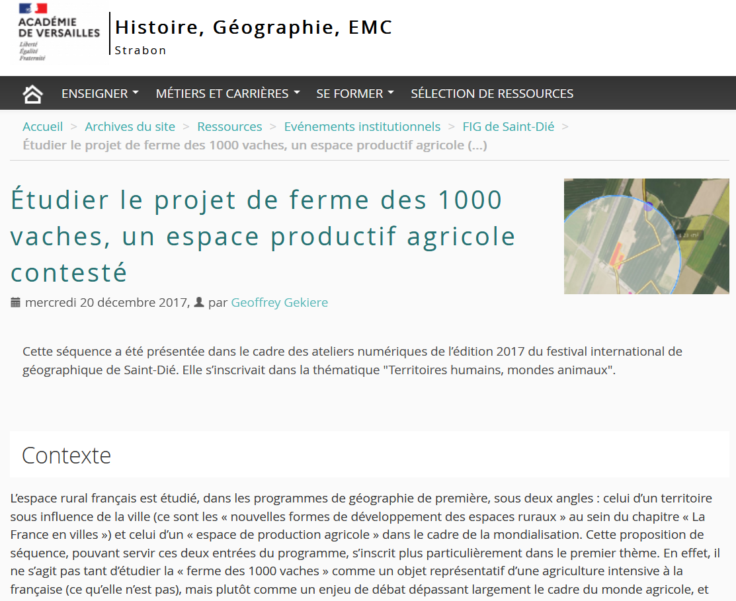Click the greyed current-page breadcrumb text
Image resolution: width=736 pixels, height=601 pixels.
[x=255, y=145]
